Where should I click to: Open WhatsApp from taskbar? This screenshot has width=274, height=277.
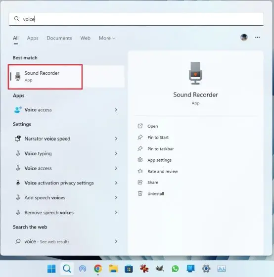point(175,269)
